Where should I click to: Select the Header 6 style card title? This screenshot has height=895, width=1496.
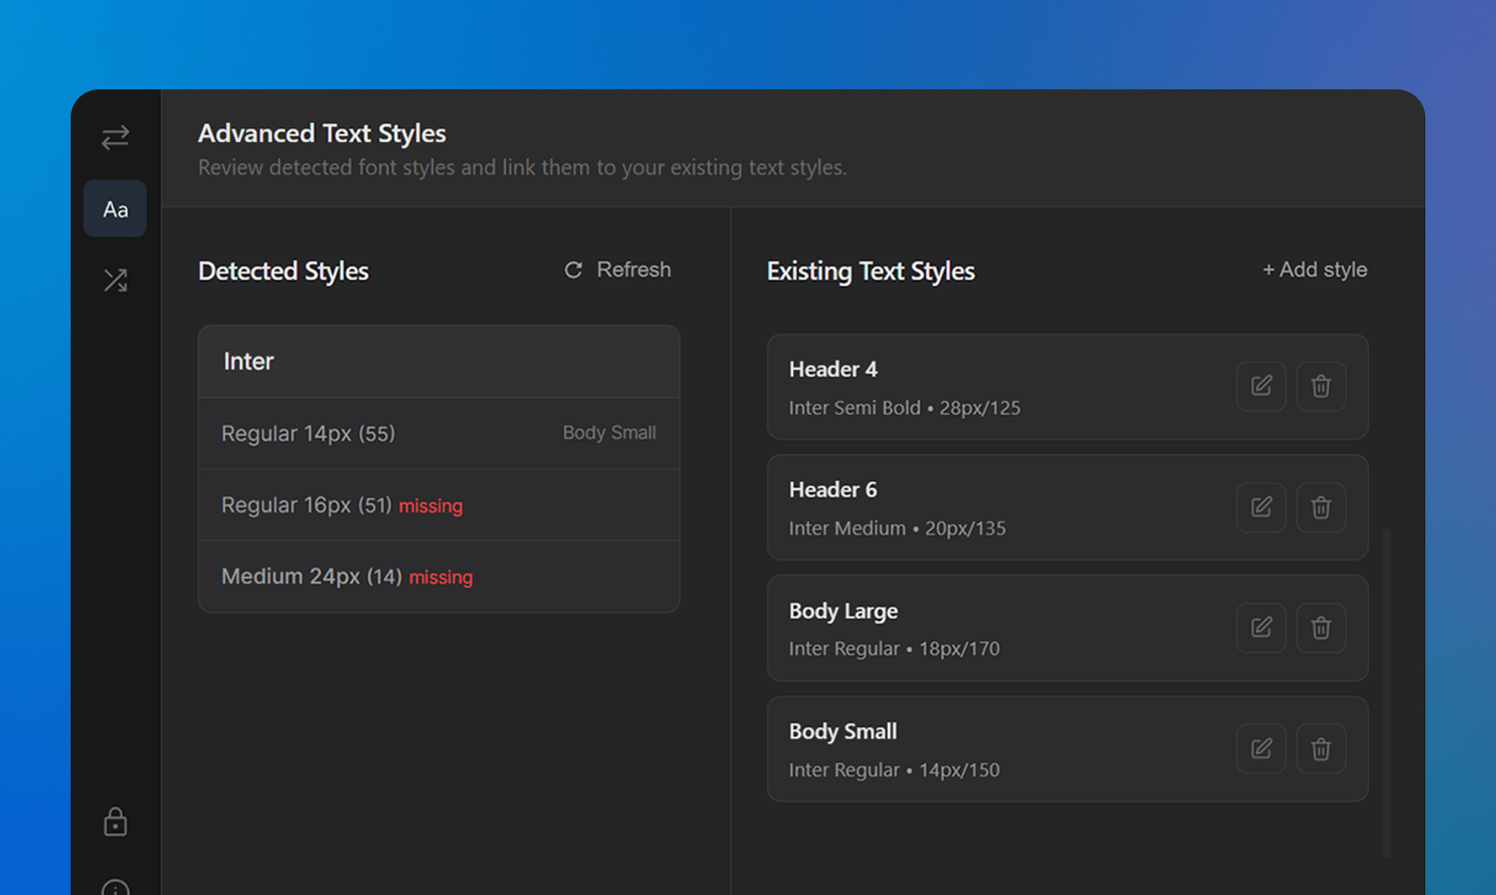coord(833,490)
